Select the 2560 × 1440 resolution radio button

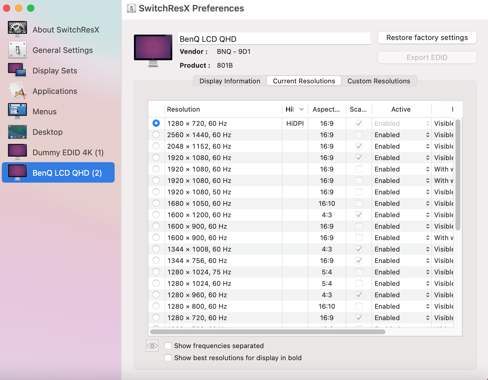156,135
